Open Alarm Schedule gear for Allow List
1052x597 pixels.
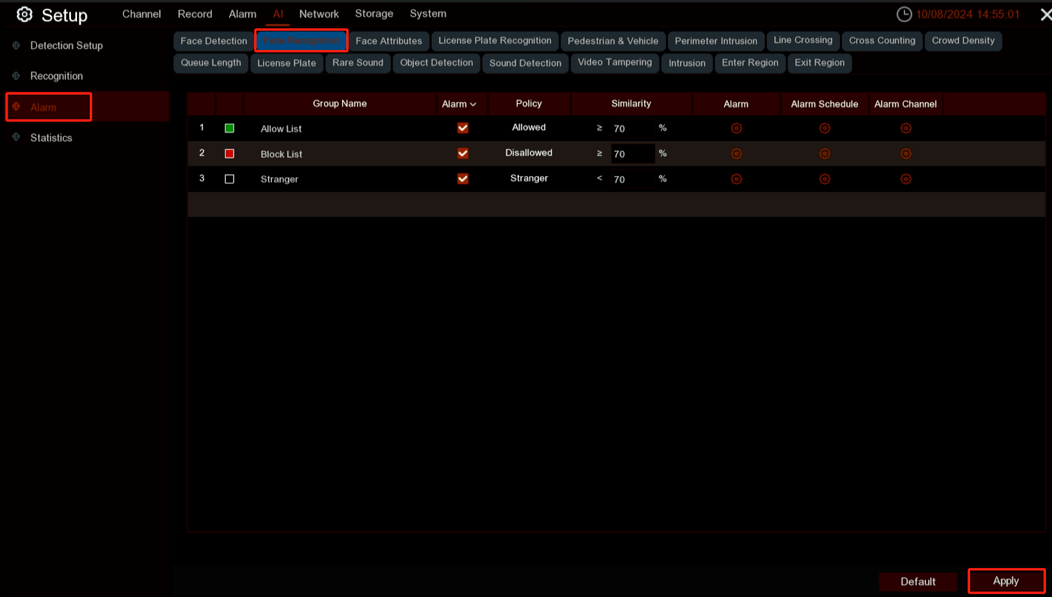pos(824,128)
